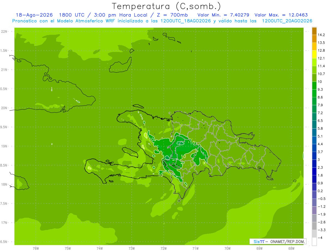Click the 2.3 colorbar value
The image size is (327, 252).
point(320,168)
